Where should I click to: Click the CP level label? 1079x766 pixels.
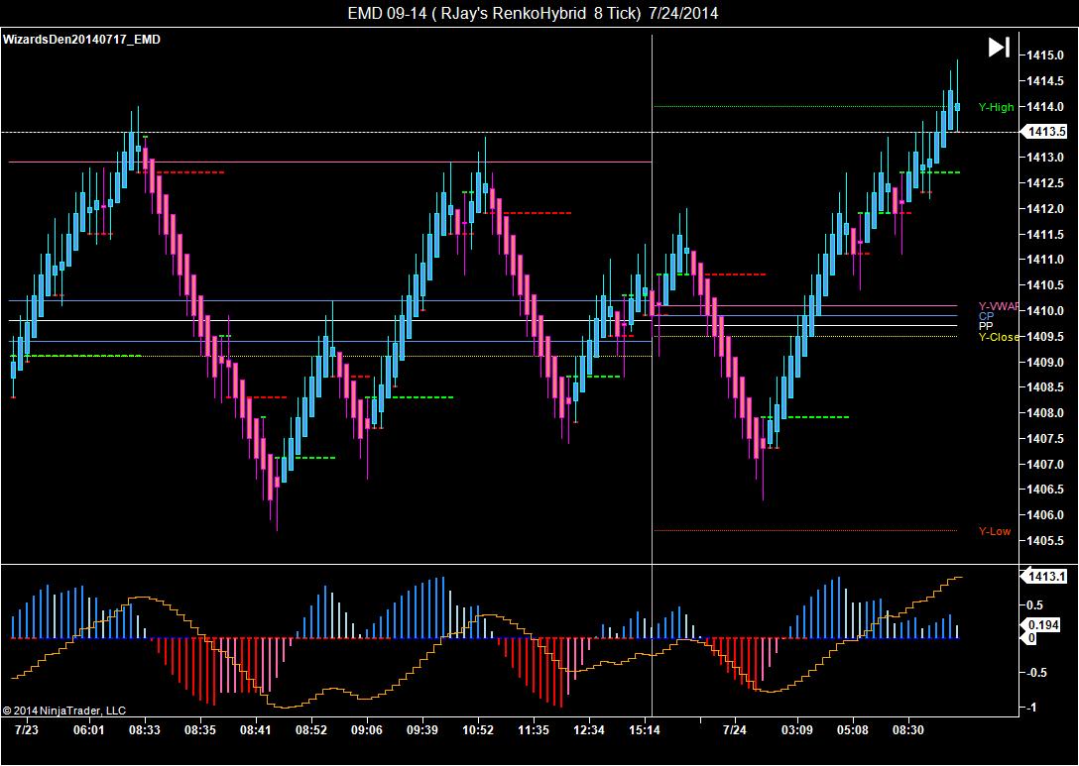[986, 316]
